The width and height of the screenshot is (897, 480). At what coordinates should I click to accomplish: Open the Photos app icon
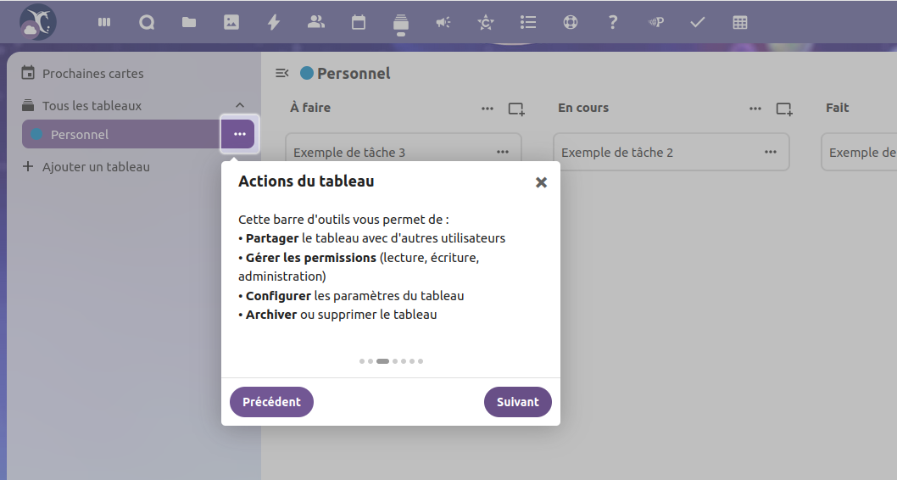point(231,23)
